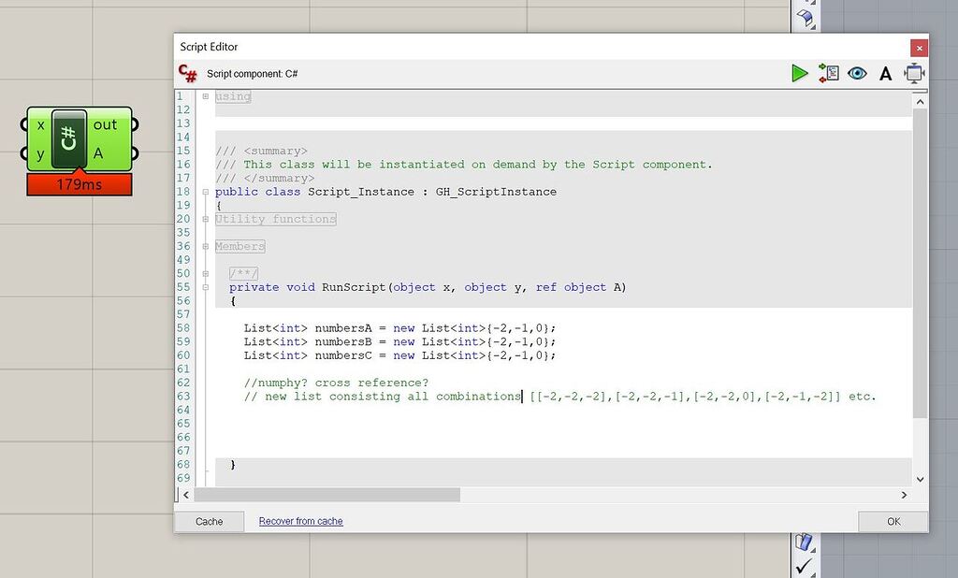Click the Recover from cache link
This screenshot has width=958, height=578.
click(300, 521)
